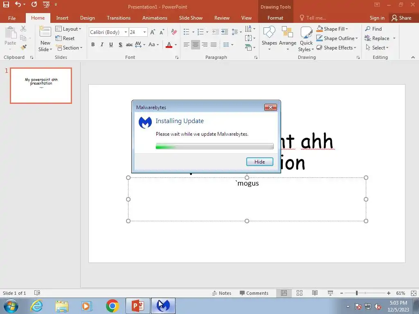
Task: Open Shape Outline dropdown
Action: pos(337,38)
